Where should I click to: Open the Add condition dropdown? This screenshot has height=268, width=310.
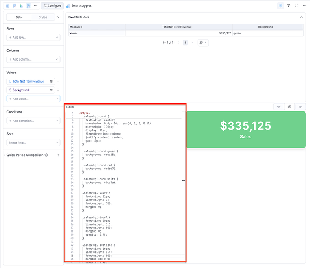pos(33,121)
